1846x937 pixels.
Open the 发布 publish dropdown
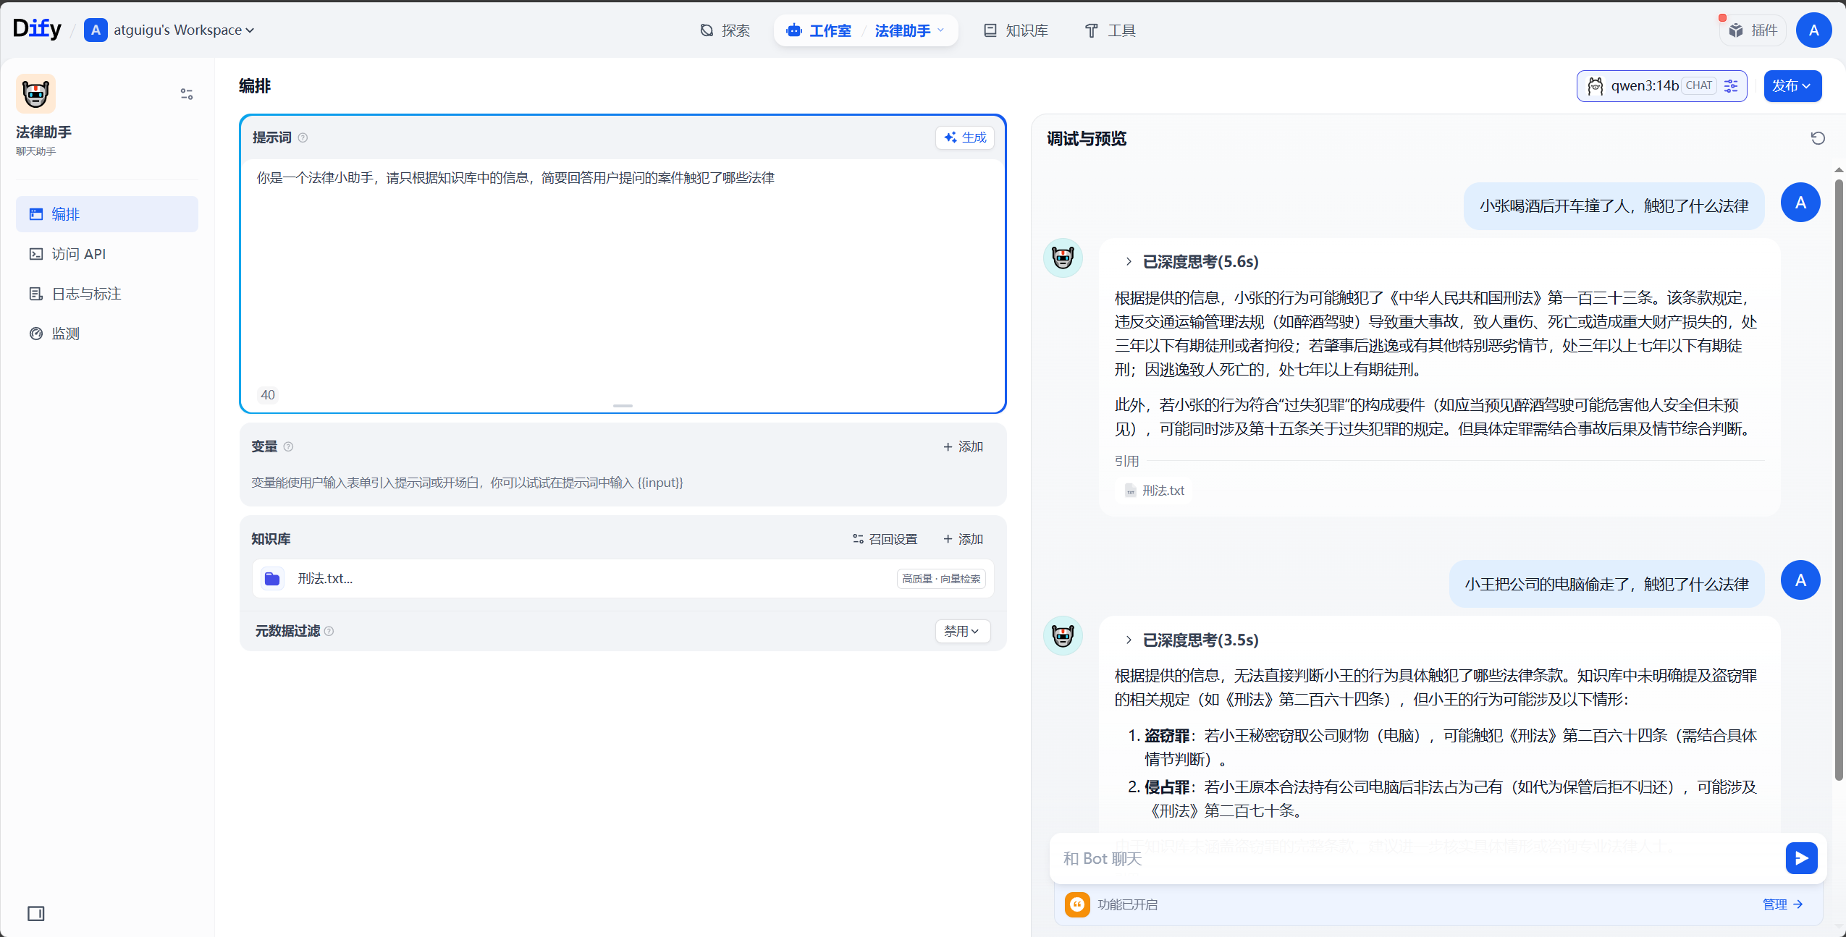(x=1792, y=86)
